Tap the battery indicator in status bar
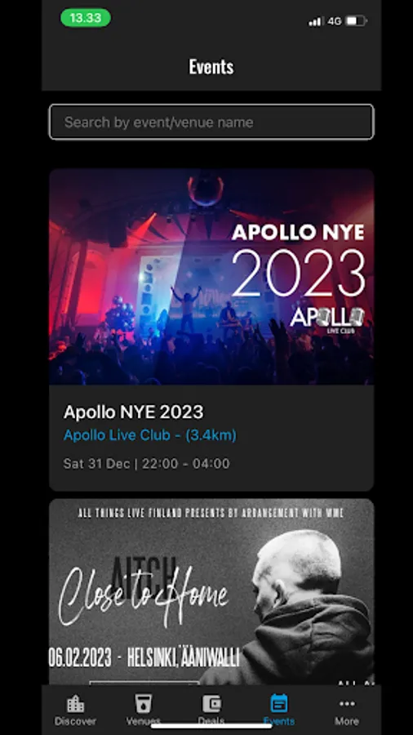This screenshot has width=413, height=735. (x=357, y=21)
